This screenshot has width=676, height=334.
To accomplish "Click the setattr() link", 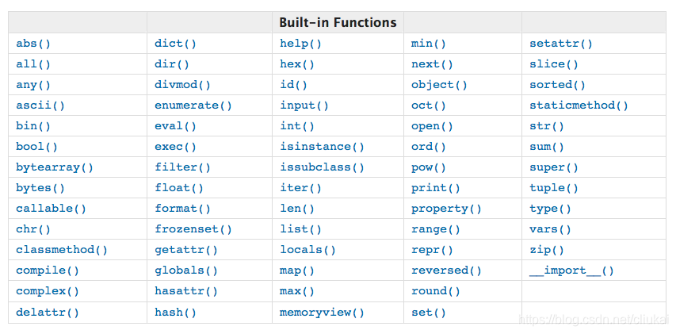I will point(561,44).
